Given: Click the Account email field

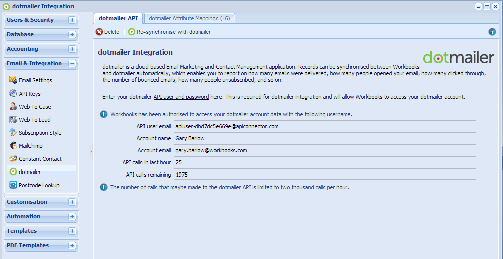Looking at the screenshot, I should pos(325,150).
